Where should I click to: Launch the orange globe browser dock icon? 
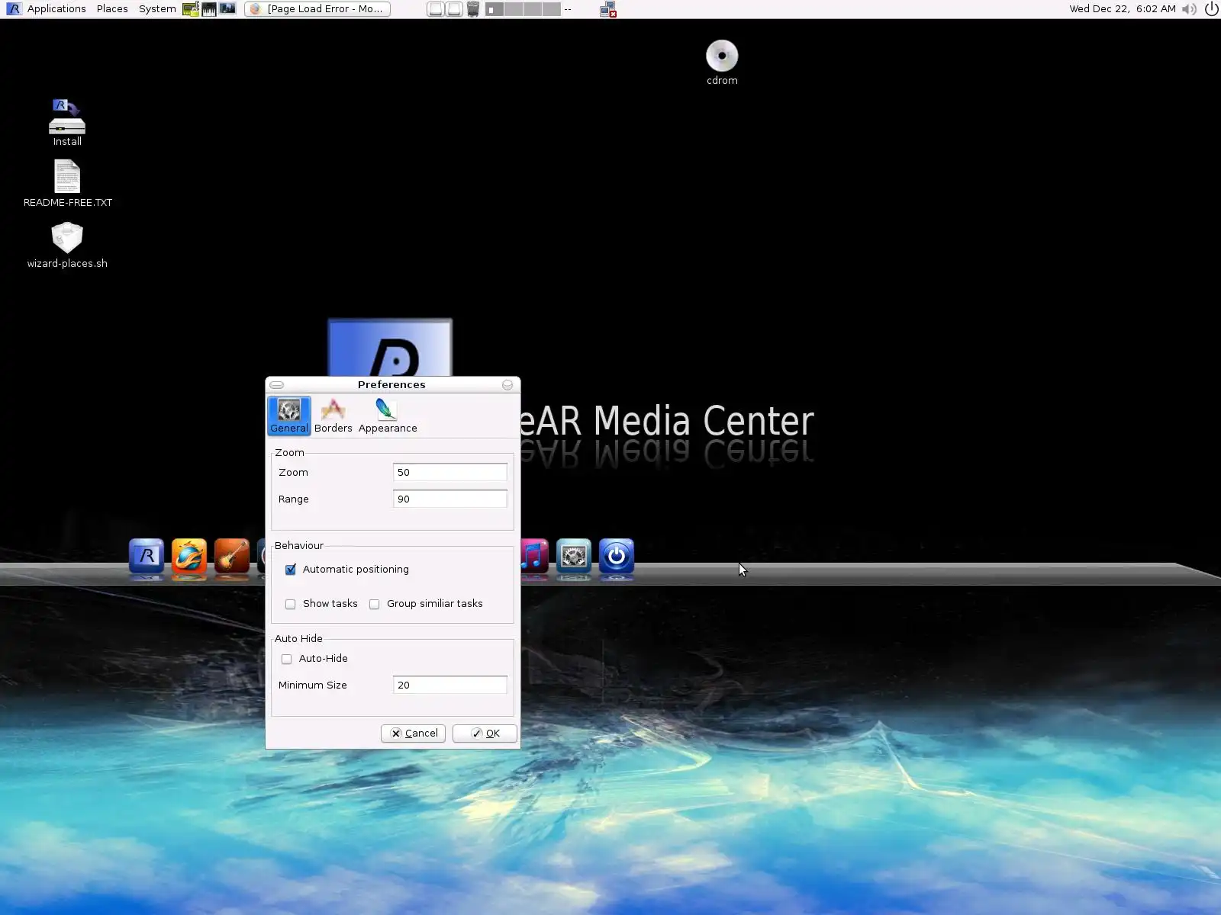tap(189, 556)
